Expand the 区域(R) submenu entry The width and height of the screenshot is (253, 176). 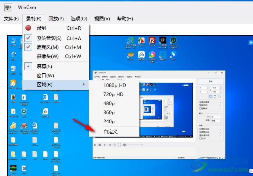56,84
